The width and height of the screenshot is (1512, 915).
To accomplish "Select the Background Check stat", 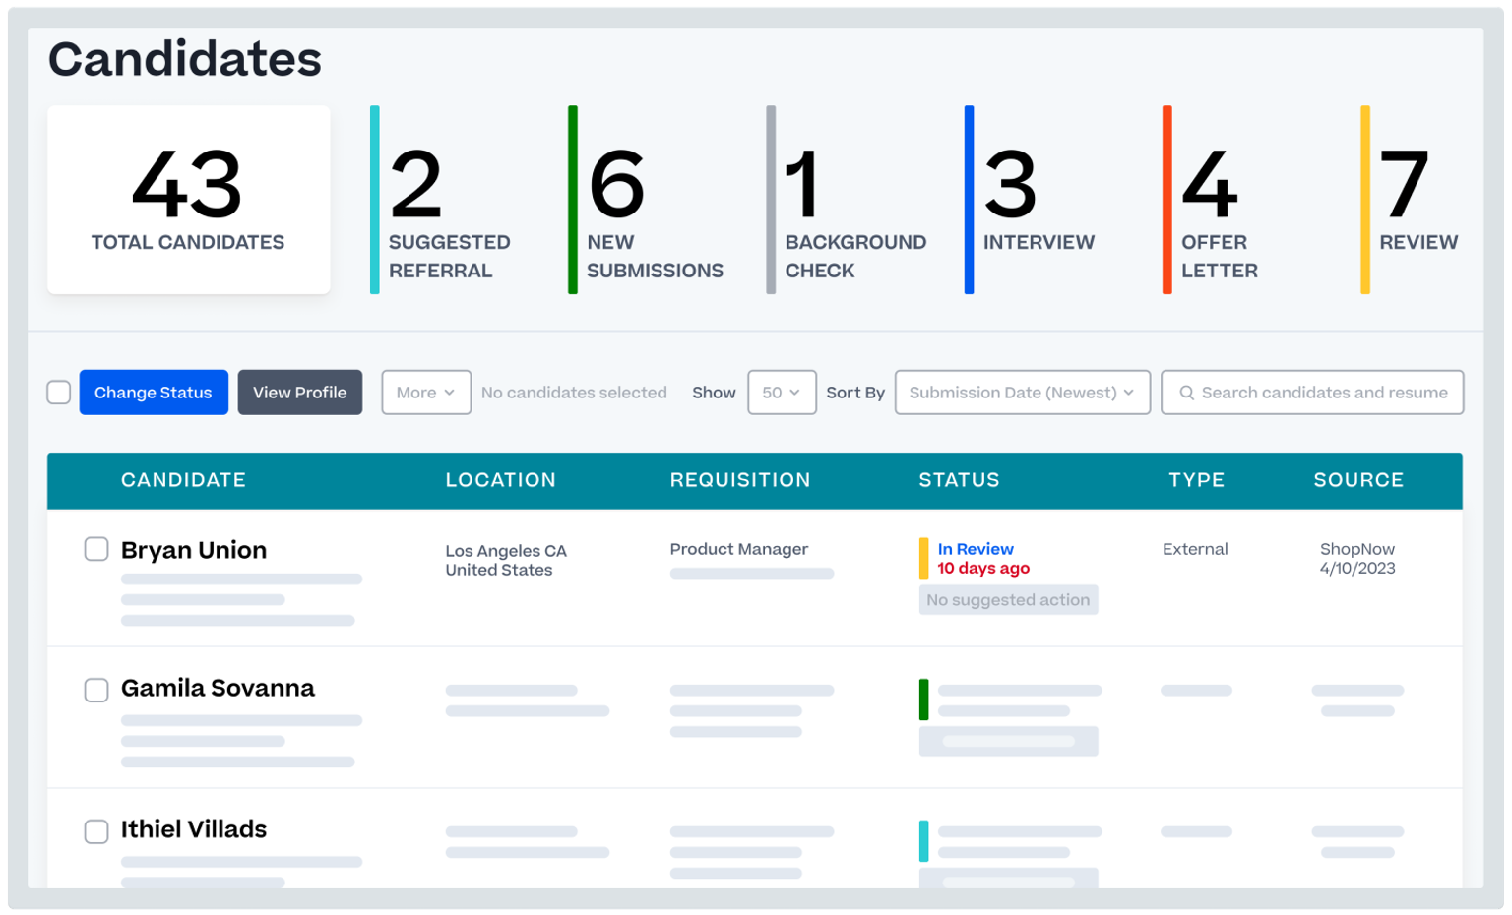I will point(849,200).
